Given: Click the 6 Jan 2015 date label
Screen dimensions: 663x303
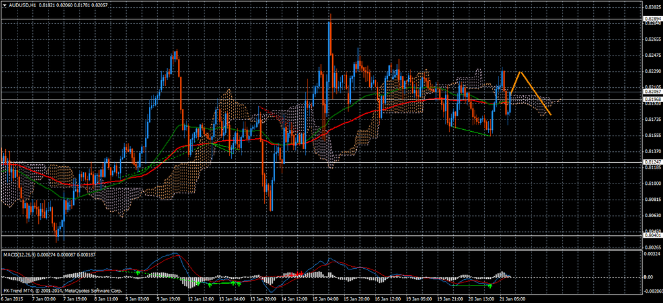Looking at the screenshot, I should pos(11,299).
